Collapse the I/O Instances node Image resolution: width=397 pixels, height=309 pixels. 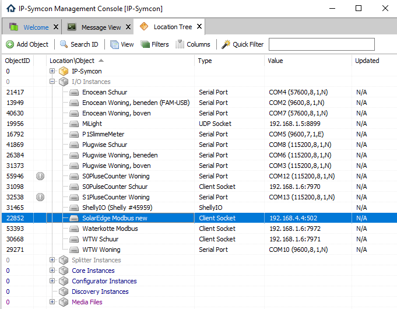coord(52,82)
